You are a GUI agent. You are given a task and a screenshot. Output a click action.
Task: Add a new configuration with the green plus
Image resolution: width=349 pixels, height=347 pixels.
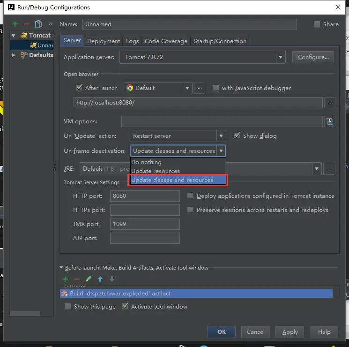[15, 24]
